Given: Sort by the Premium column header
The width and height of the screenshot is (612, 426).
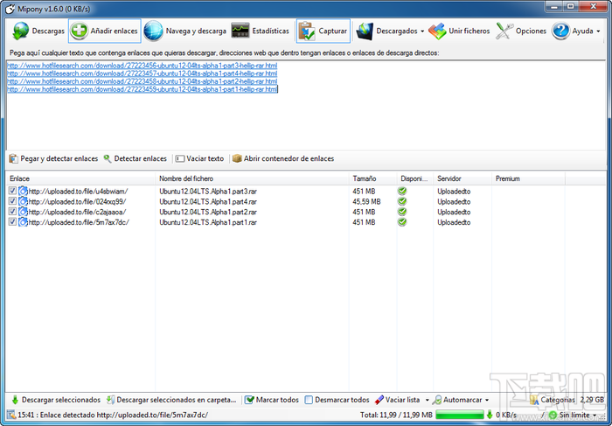Looking at the screenshot, I should click(528, 178).
